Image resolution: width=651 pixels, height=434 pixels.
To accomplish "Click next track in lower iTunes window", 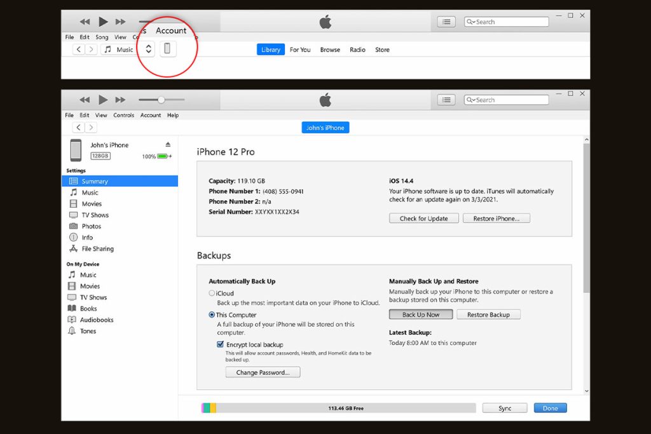I will click(120, 100).
